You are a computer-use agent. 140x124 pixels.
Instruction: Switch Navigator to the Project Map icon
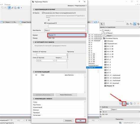pos(128,24)
